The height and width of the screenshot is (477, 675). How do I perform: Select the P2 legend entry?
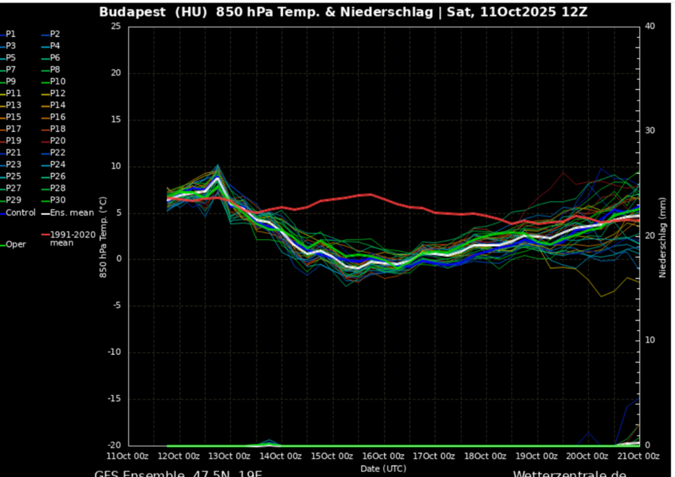pyautogui.click(x=55, y=34)
